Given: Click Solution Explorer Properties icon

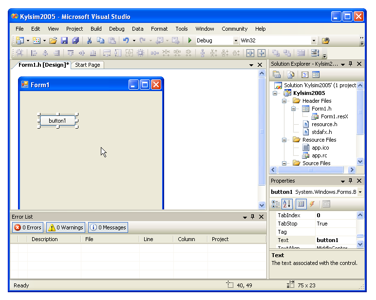Looking at the screenshot, I should (277, 75).
